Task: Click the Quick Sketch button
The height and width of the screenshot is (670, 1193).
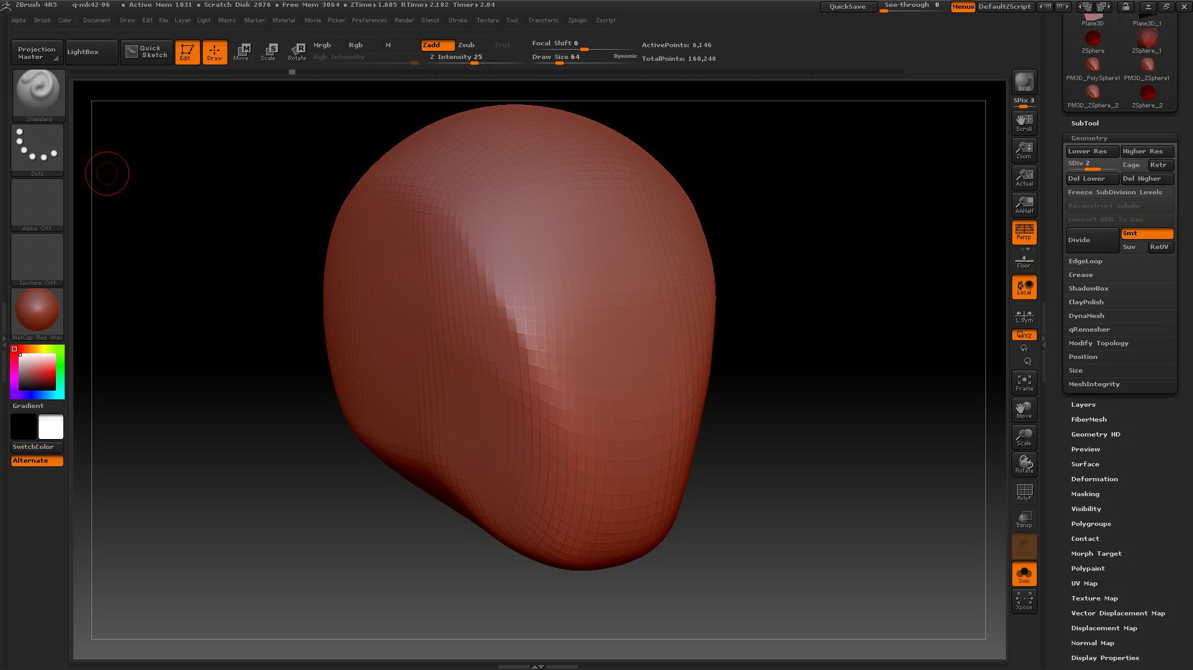Action: point(147,52)
